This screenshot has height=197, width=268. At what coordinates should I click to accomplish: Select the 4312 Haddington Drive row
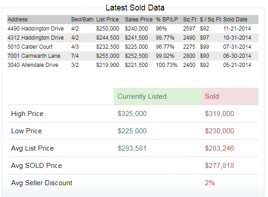133,38
